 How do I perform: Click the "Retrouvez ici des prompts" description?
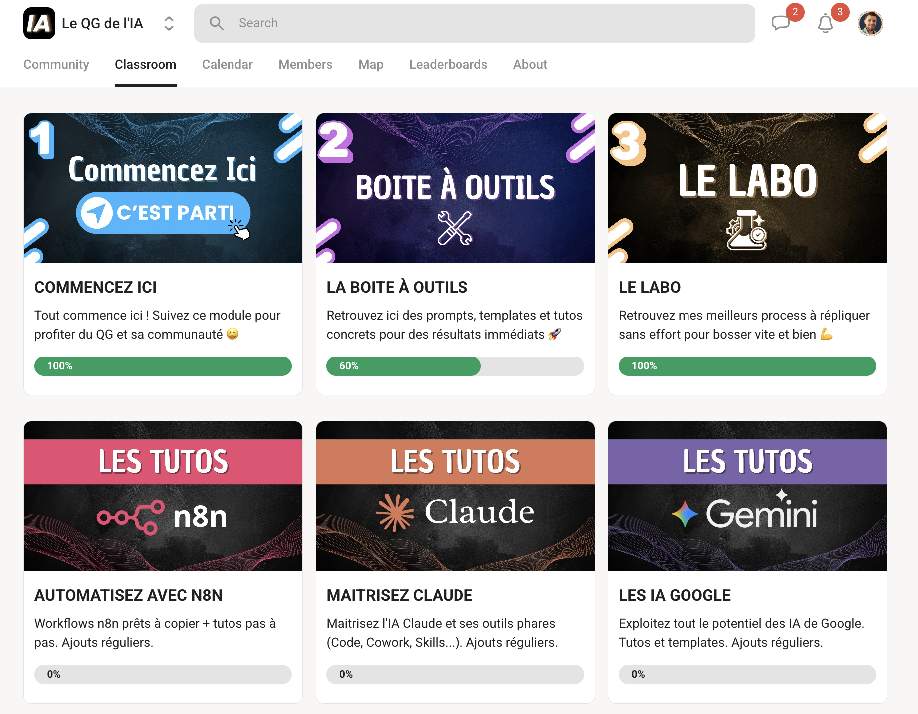click(455, 325)
